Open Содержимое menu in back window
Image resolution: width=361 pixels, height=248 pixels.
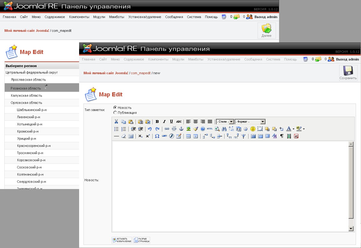55,17
